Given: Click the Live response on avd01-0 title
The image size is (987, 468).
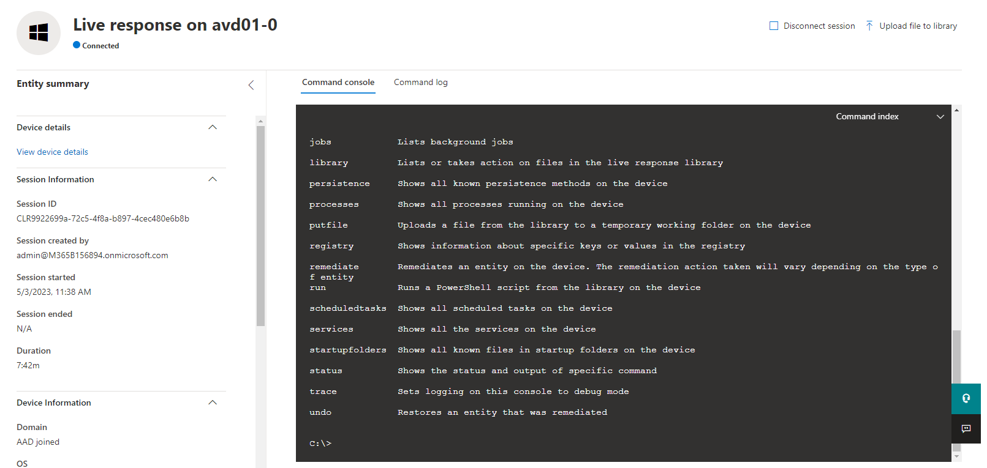Looking at the screenshot, I should 175,24.
